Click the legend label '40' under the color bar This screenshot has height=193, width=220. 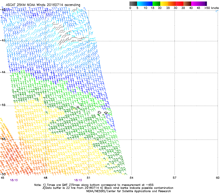tap(191, 8)
